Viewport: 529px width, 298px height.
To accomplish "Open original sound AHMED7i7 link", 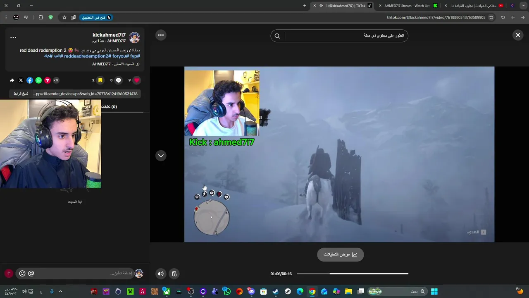I will click(116, 64).
